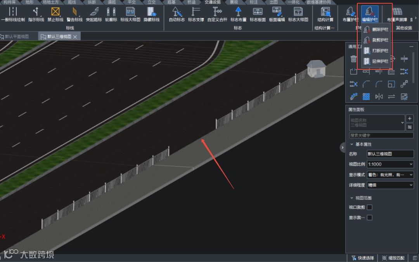Open the 版面编辑 tool
419x262 pixels.
(x=277, y=14)
